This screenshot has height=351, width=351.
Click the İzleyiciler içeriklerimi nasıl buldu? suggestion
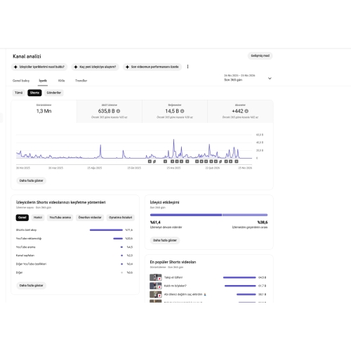(x=39, y=67)
